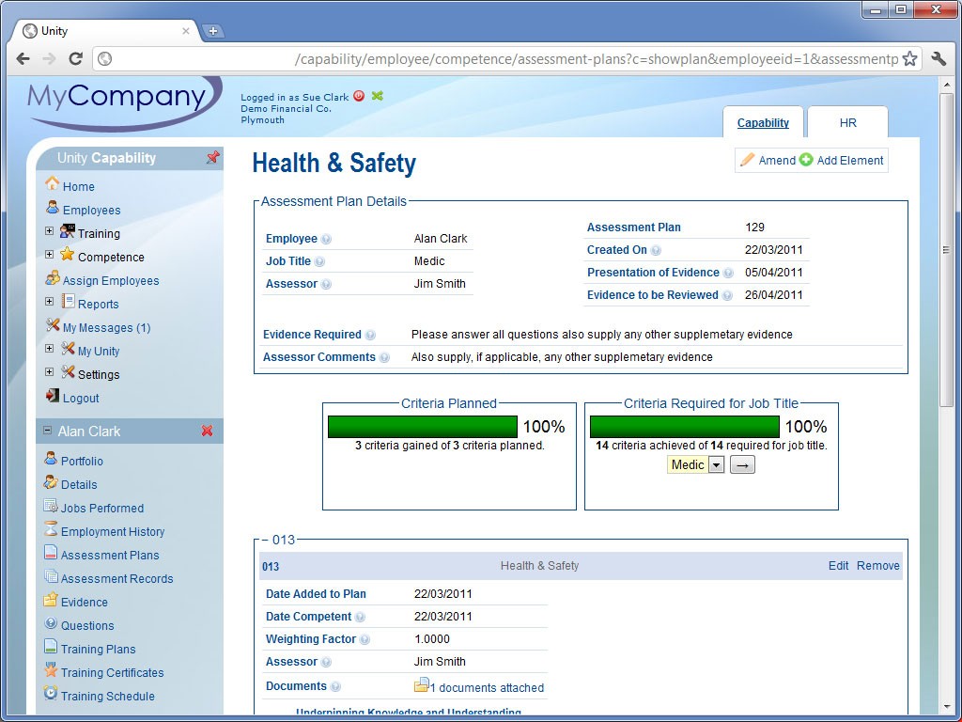Click the help icon beside Weighting Factor
Screen dimensions: 962x722
click(x=365, y=639)
